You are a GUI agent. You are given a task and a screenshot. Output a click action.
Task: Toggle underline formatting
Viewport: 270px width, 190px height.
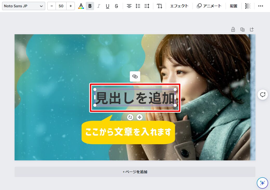click(x=108, y=6)
